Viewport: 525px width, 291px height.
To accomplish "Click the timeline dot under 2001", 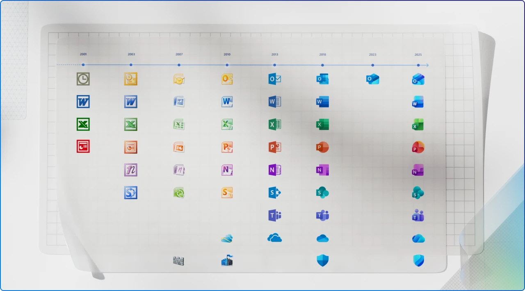I will pos(83,65).
